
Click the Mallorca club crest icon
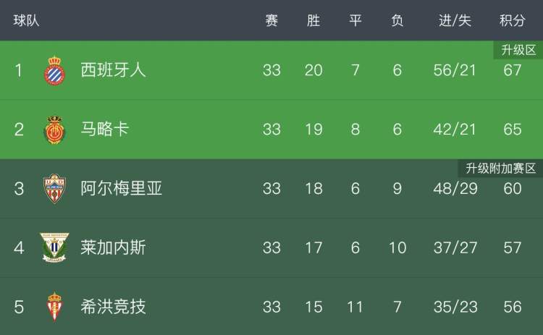(x=55, y=130)
